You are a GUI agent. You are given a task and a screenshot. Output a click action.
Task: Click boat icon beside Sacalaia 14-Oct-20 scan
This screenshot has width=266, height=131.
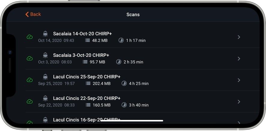pos(45,33)
